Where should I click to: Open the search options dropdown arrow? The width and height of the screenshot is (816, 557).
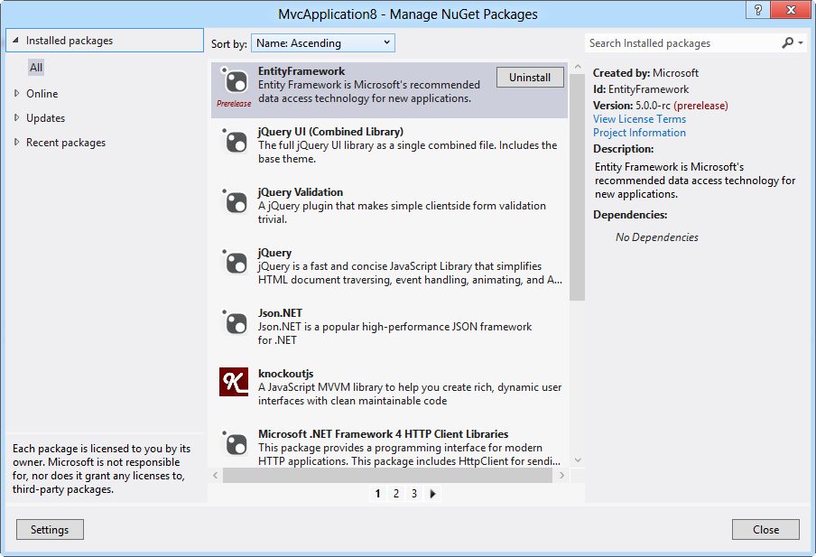[x=801, y=42]
